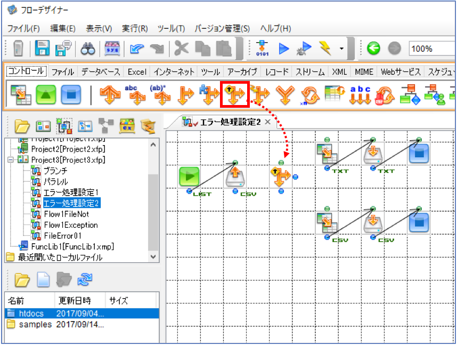This screenshot has width=457, height=345.
Task: Open the 実行(R) menu
Action: tap(135, 29)
